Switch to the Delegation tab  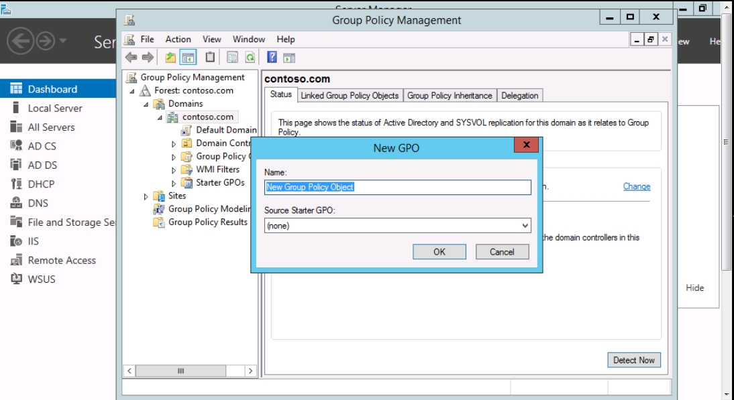pyautogui.click(x=519, y=95)
